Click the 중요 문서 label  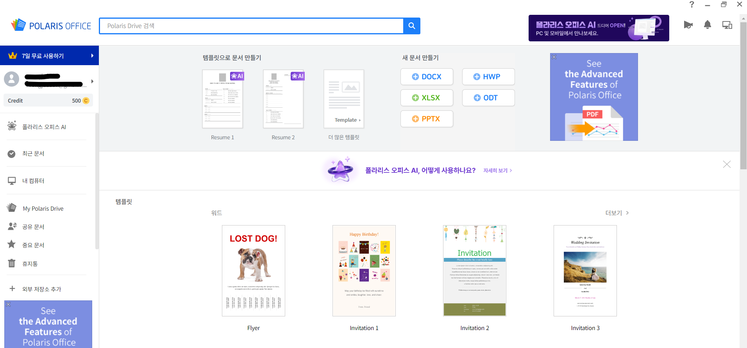tap(33, 245)
